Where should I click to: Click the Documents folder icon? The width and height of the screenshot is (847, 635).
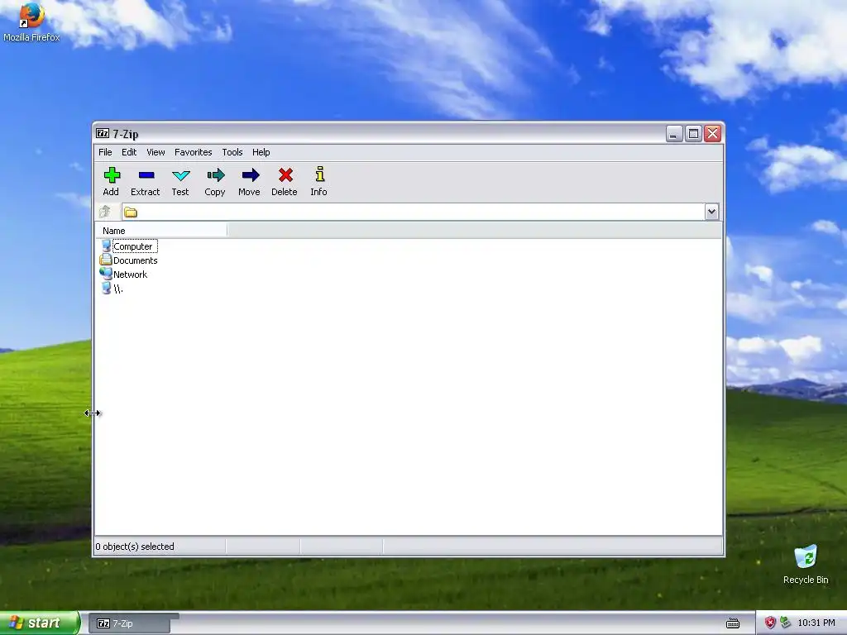(106, 260)
